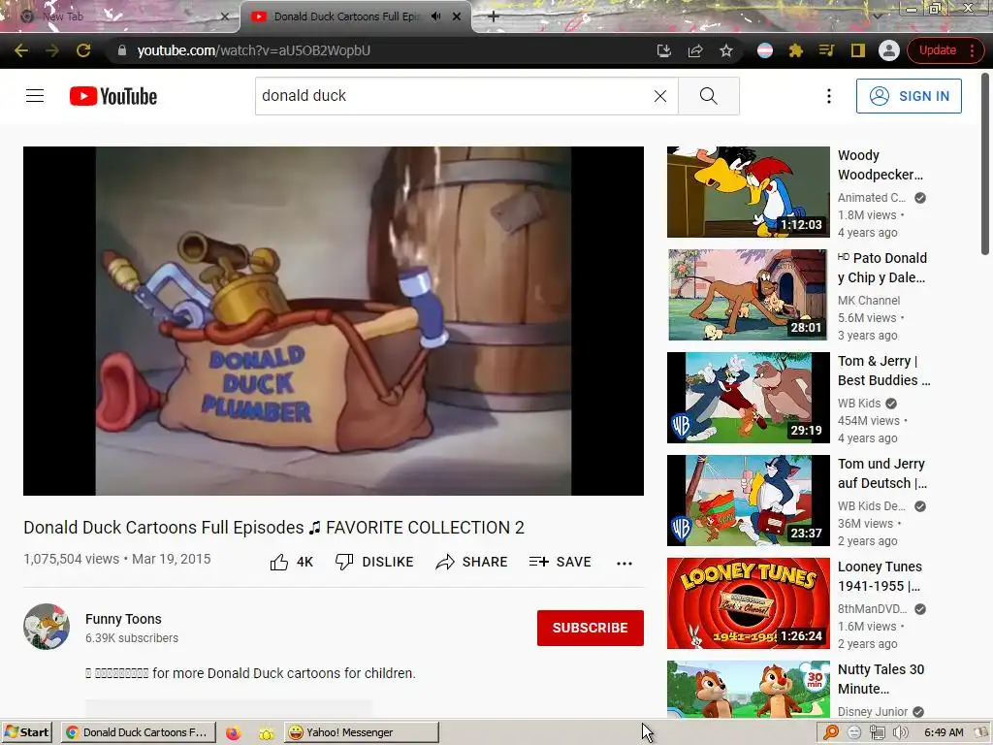
Task: Open the Looney Tunes 1941-1955 thumbnail
Action: pos(748,603)
